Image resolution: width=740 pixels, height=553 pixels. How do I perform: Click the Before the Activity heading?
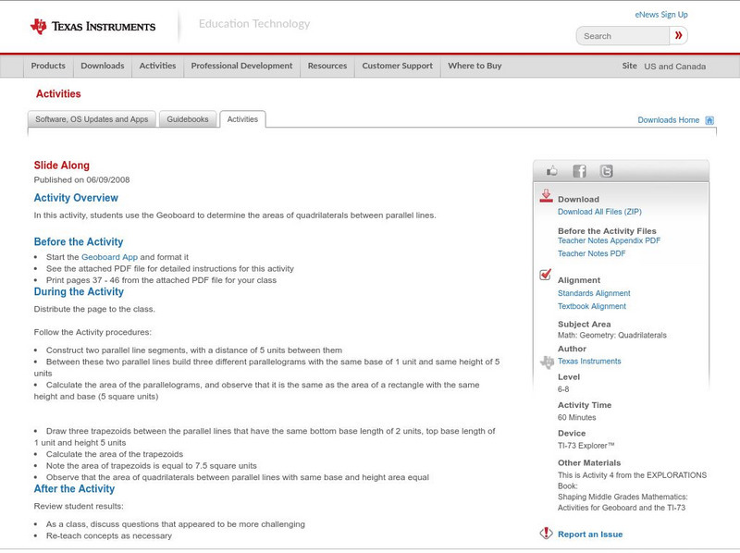click(79, 242)
